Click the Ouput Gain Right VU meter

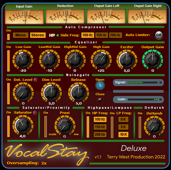(147, 16)
